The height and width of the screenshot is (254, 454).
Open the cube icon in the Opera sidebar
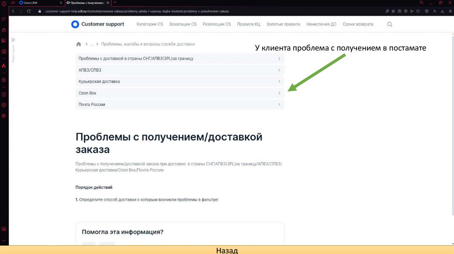4,105
